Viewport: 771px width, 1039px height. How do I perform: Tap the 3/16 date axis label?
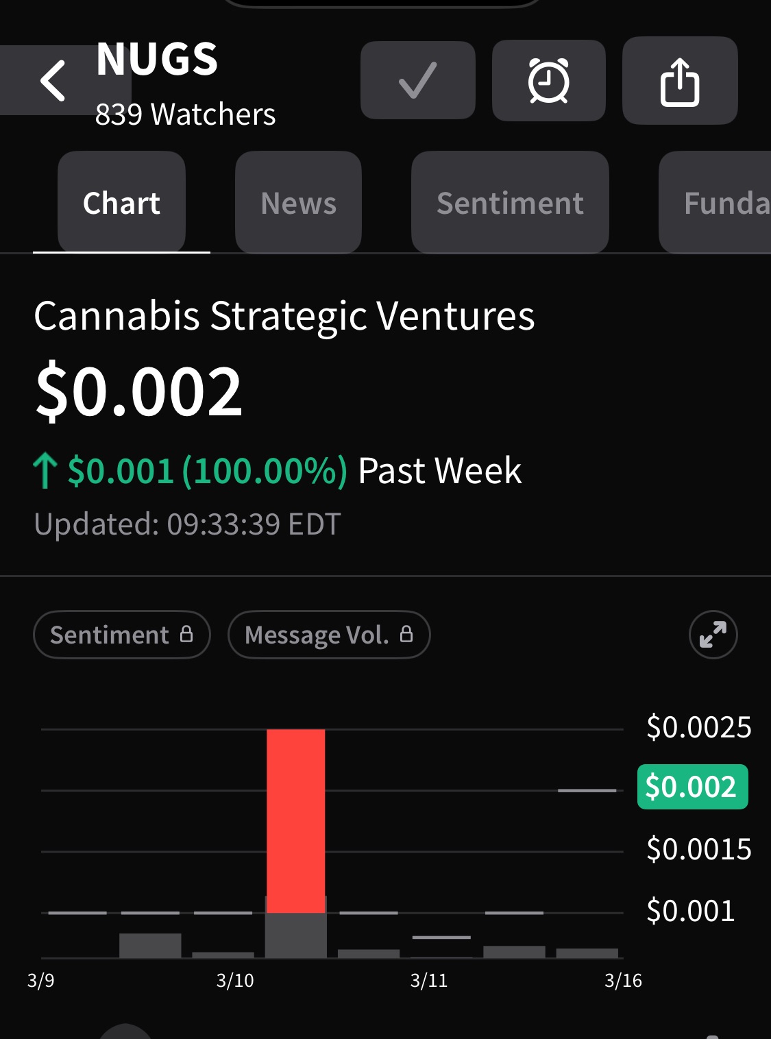[x=623, y=981]
